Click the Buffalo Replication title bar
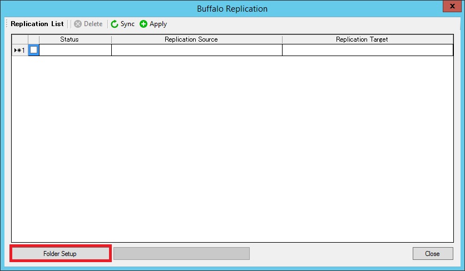Screen dimensions: 465x271 232,8
